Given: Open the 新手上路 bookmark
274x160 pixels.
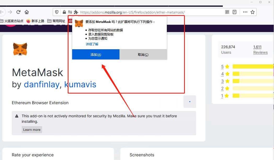Looking at the screenshot, I should click(36, 21).
